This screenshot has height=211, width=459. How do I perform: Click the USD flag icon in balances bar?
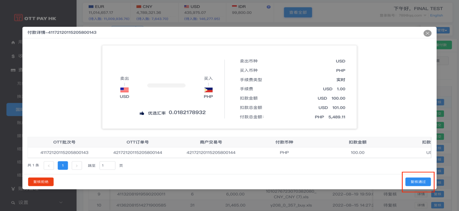tap(187, 7)
